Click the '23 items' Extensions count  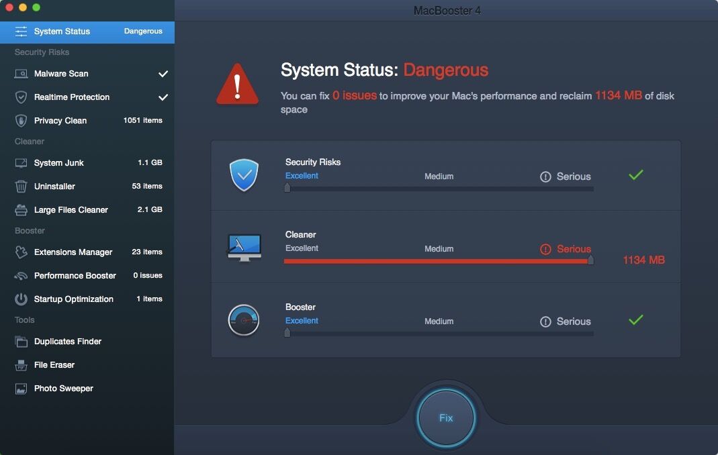[147, 252]
